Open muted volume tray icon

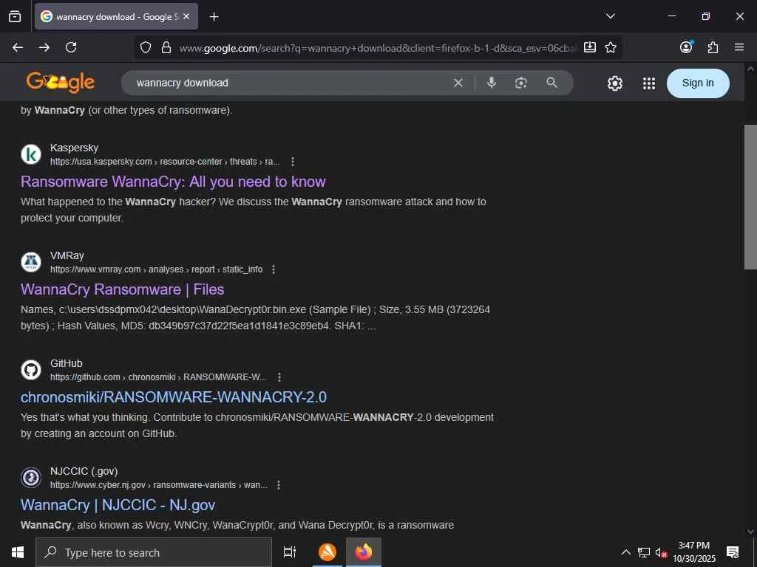[x=661, y=552]
